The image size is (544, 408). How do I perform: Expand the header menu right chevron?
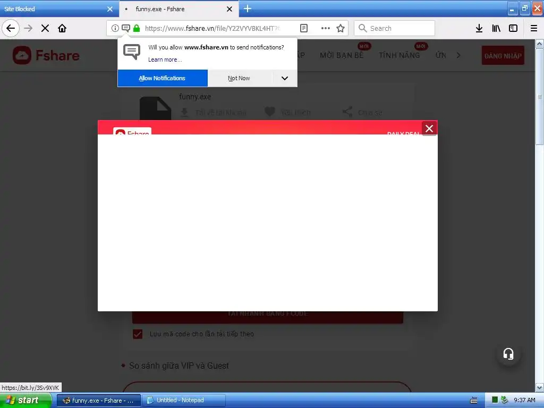[x=458, y=55]
